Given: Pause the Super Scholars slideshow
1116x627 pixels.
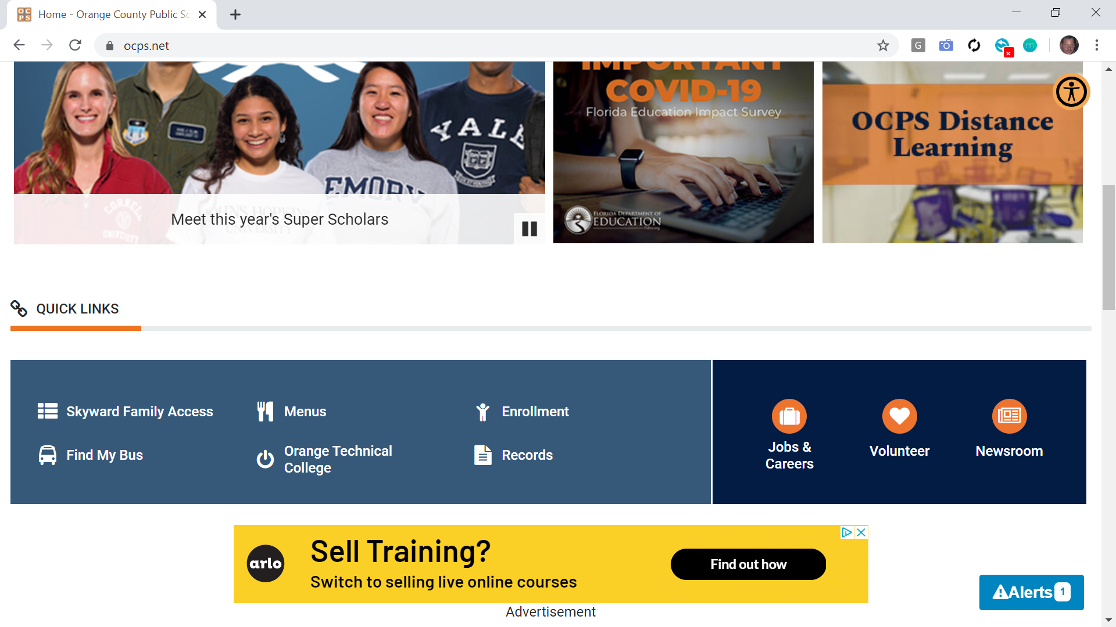Looking at the screenshot, I should [x=529, y=229].
